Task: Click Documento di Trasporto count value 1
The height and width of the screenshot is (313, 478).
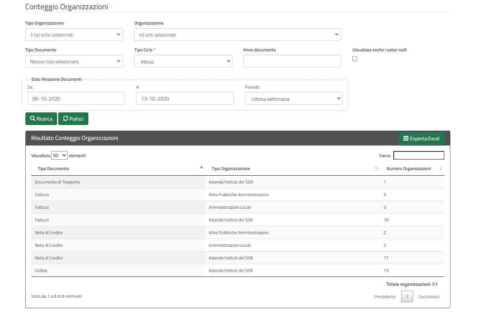Action: 385,182
